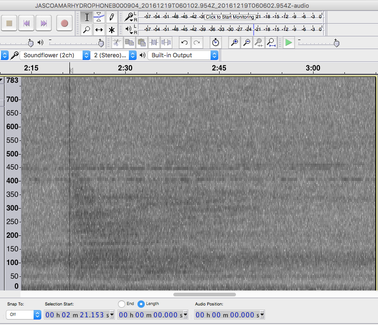Viewport: 378px width, 325px height.
Task: Select the End radio button
Action: pos(121,304)
